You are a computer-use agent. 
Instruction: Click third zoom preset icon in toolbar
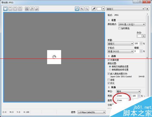tap(37, 9)
